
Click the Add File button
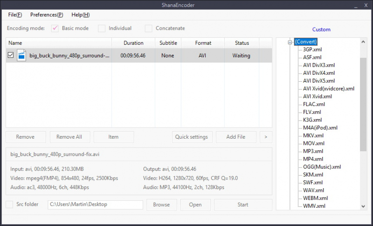(235, 137)
